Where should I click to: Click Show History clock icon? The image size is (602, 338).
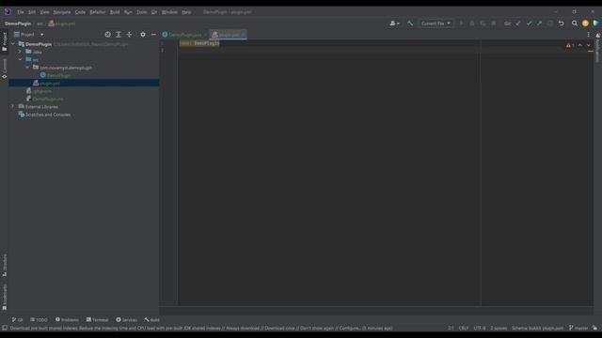coord(550,23)
